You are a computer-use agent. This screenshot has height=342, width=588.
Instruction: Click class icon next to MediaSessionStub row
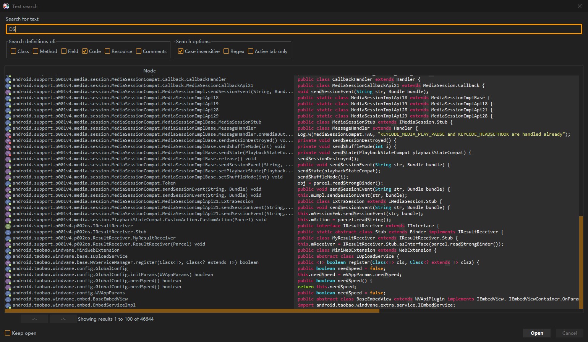8,122
